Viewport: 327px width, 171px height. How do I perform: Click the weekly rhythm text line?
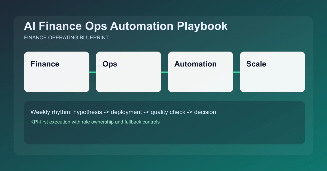tap(123, 112)
